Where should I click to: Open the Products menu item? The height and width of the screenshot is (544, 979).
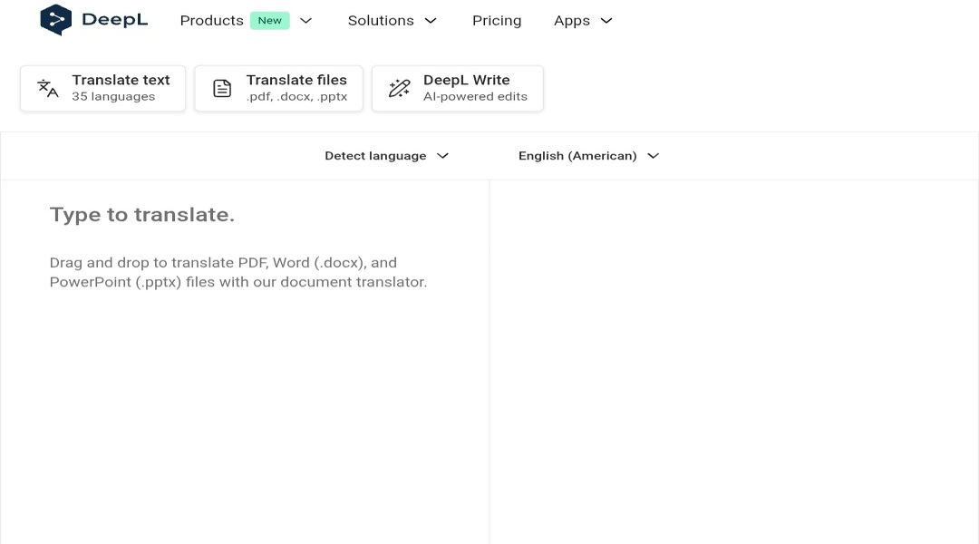[211, 20]
